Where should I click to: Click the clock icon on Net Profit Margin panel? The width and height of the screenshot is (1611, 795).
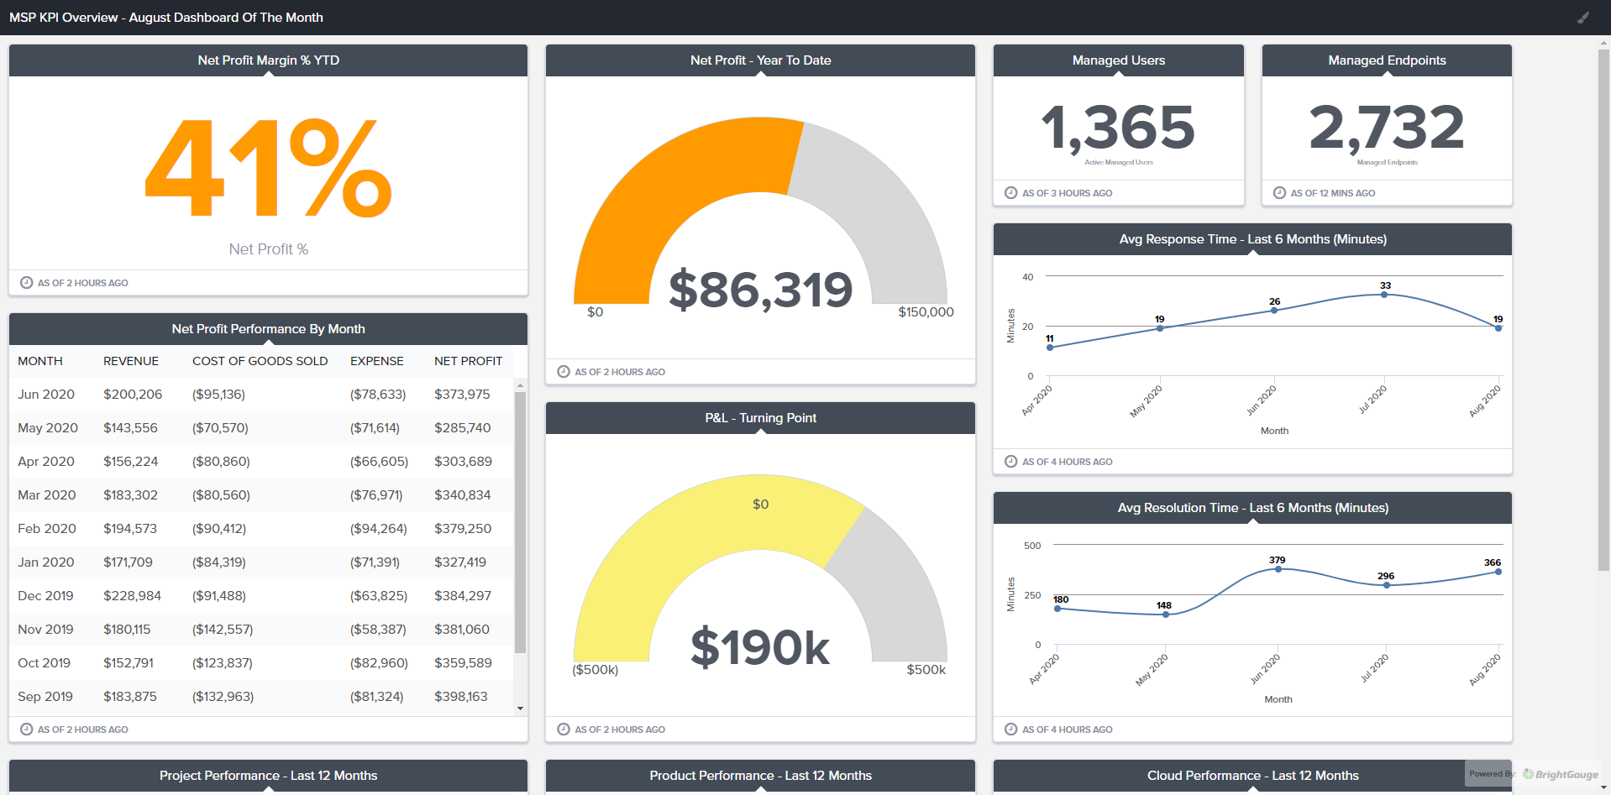coord(26,282)
